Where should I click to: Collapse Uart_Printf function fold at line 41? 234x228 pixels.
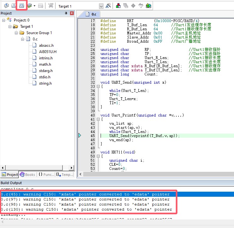pyautogui.click(x=98, y=119)
